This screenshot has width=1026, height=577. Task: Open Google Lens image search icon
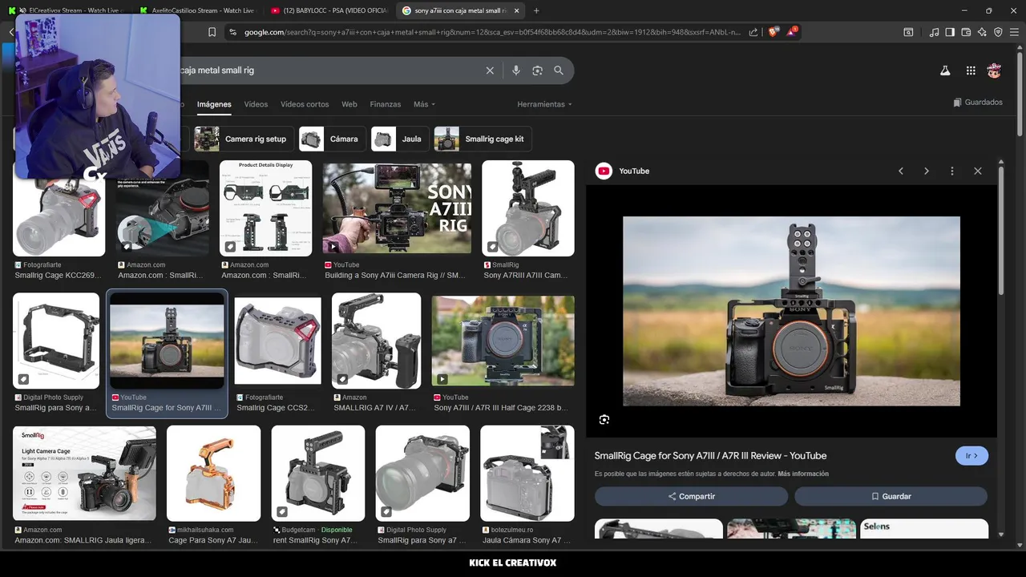click(x=537, y=71)
